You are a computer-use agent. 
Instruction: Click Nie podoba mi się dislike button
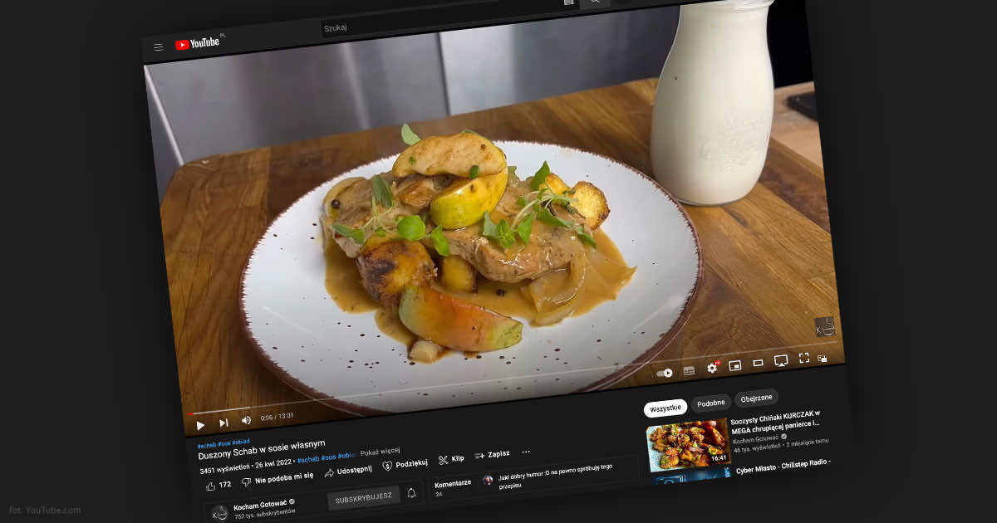tap(277, 477)
